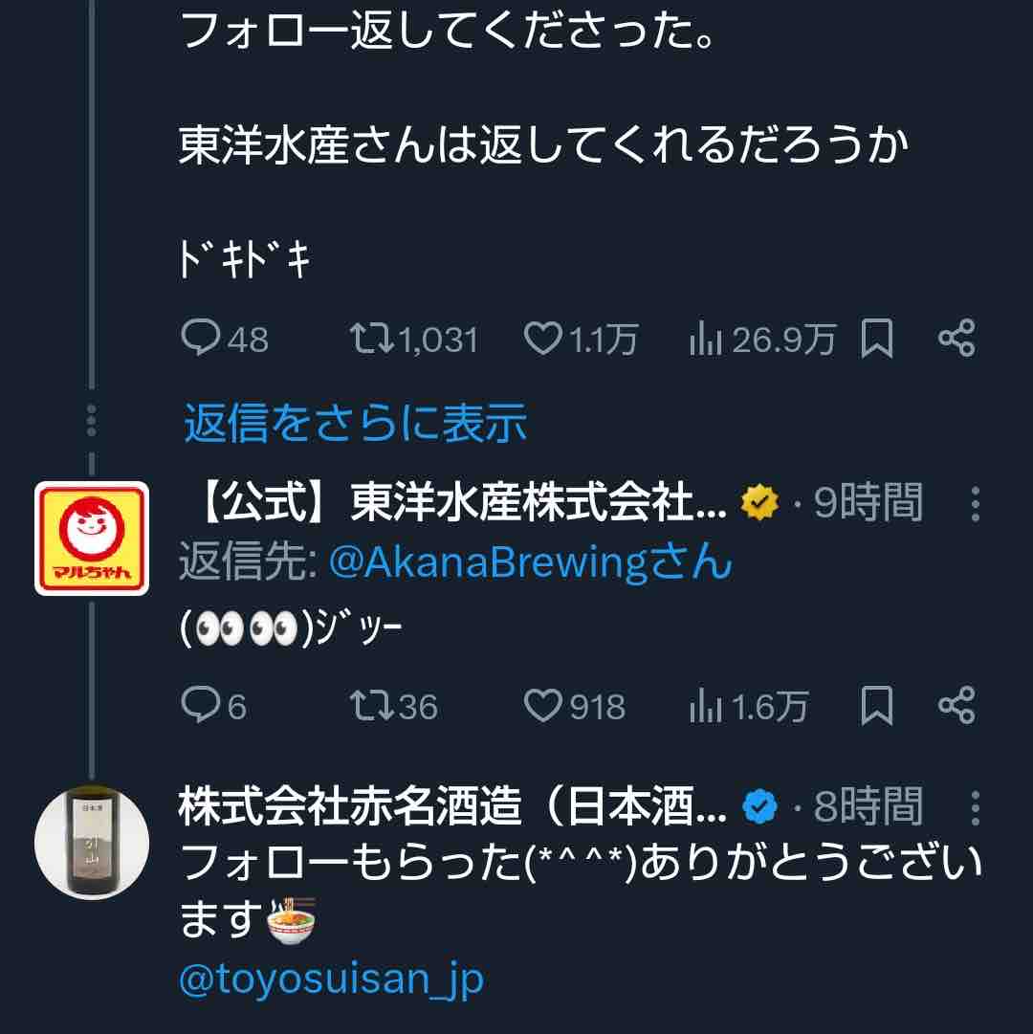The height and width of the screenshot is (1034, 1033).
Task: Bookmark the top tweet about 東洋水産
Action: pyautogui.click(x=877, y=339)
